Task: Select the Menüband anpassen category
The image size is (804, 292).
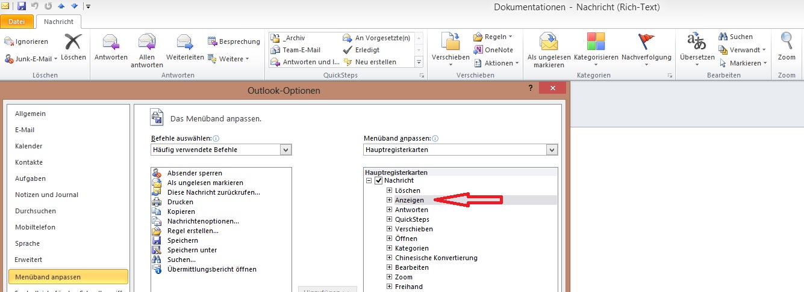Action: [x=69, y=277]
